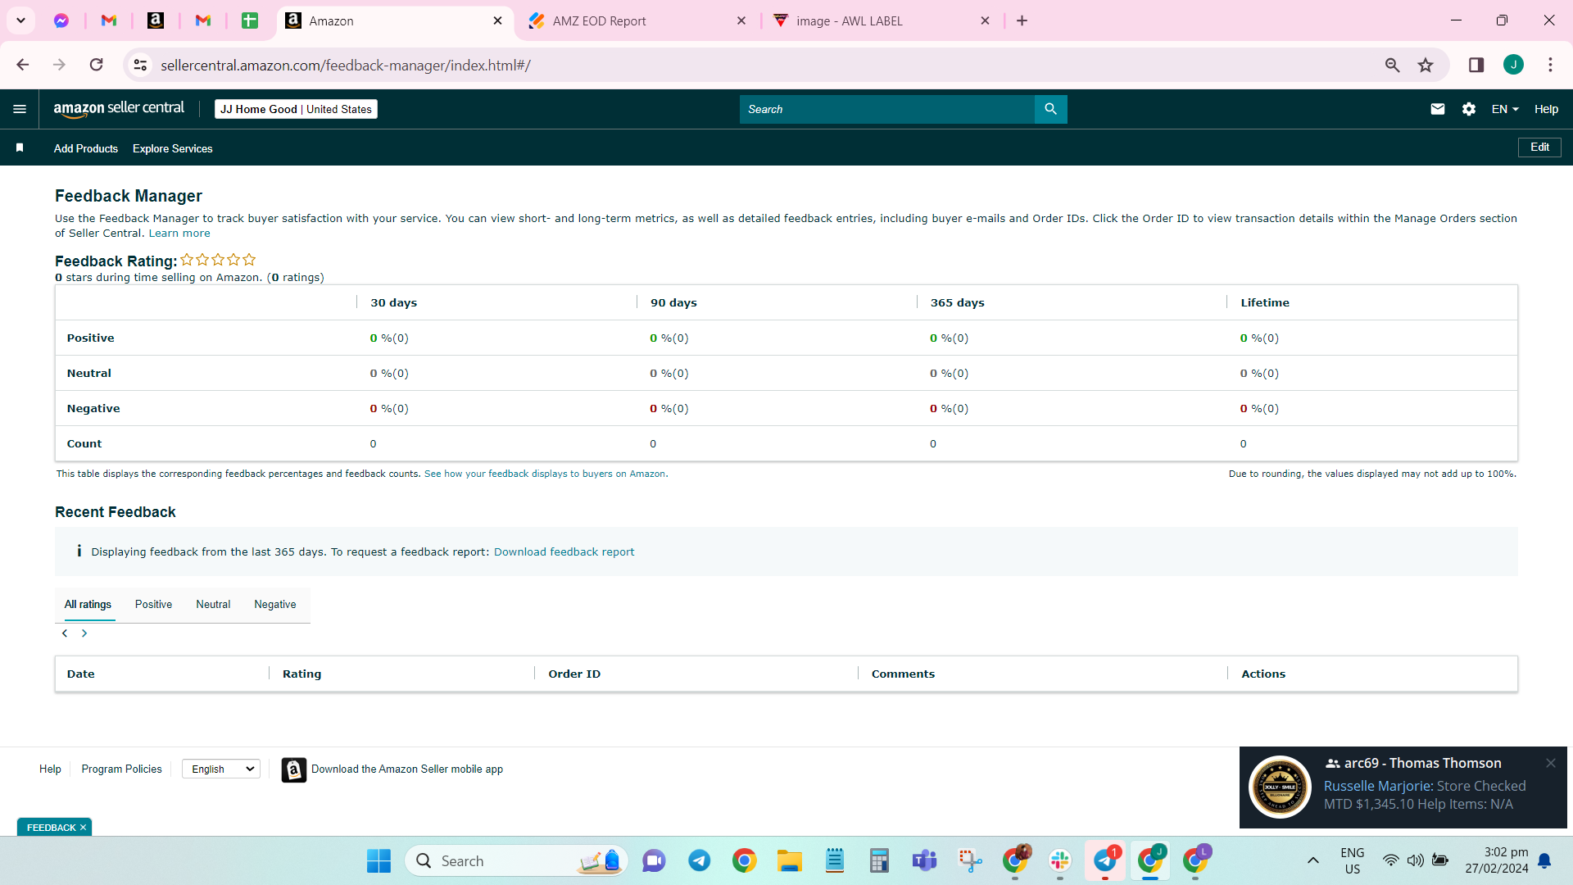
Task: Open Microsoft Teams from the taskbar
Action: (x=925, y=860)
